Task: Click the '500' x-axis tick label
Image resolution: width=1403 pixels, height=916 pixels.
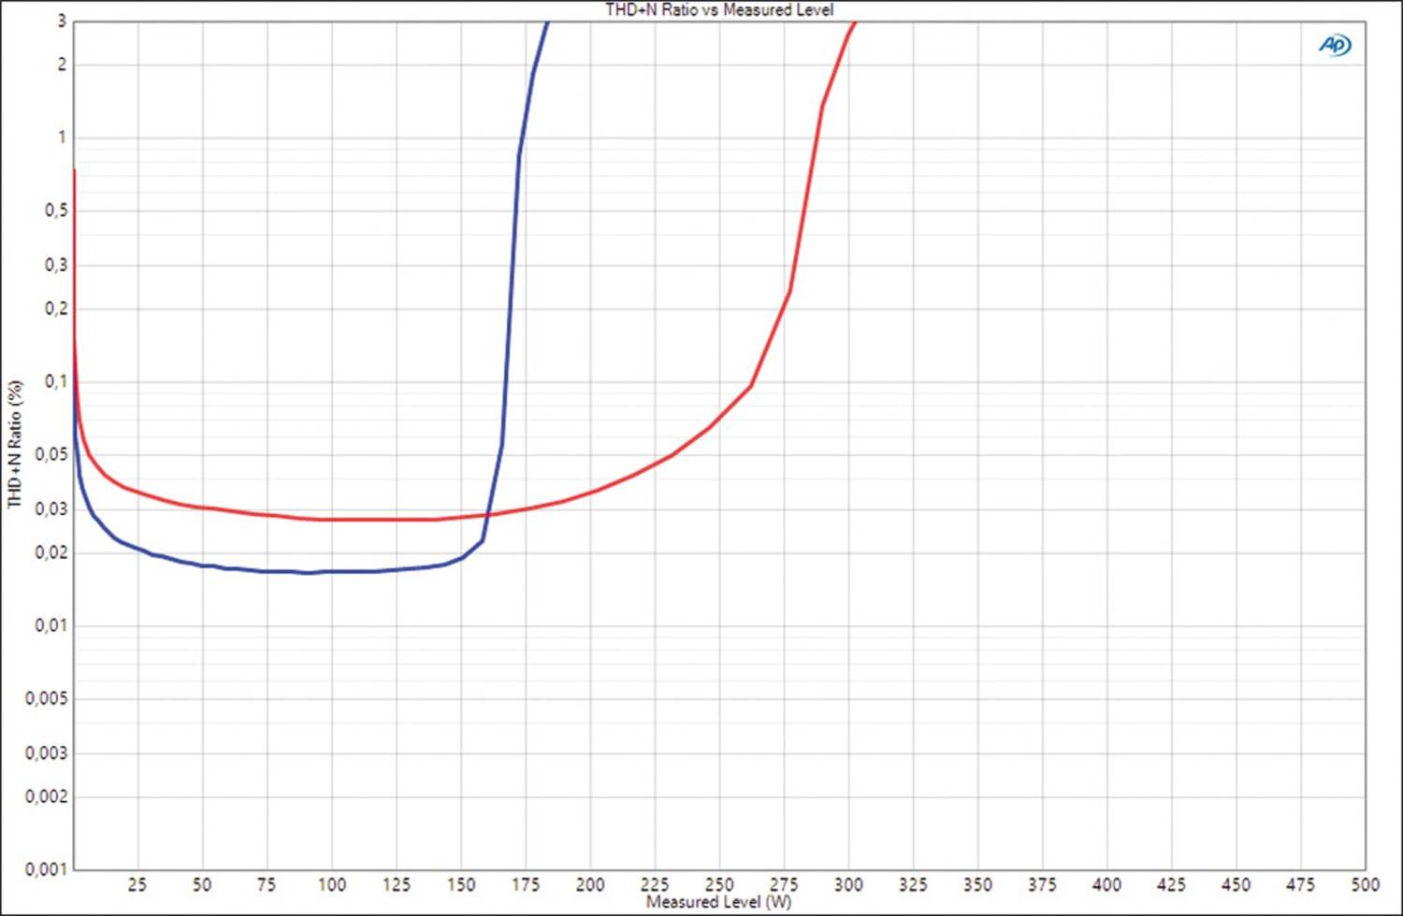Action: [x=1365, y=884]
